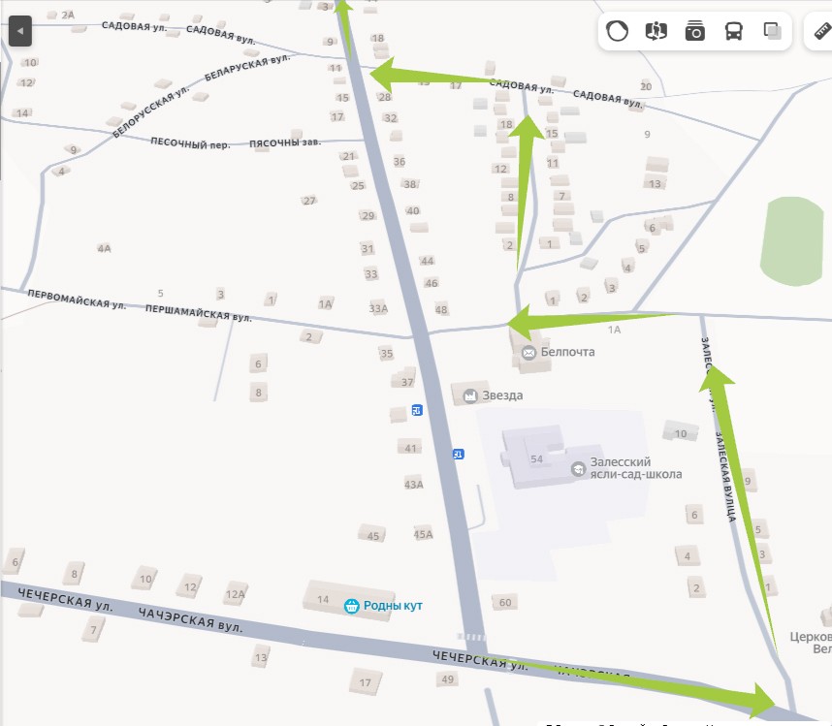
Task: Click the green park area
Action: (x=791, y=241)
